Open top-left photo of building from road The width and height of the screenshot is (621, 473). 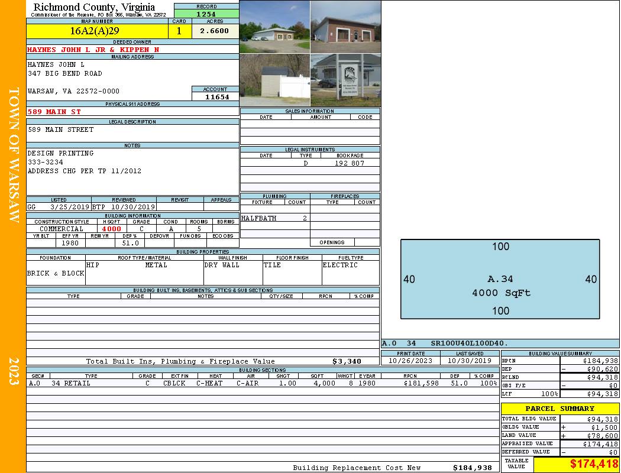[274, 27]
